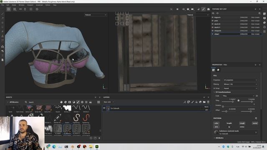Image resolution: width=267 pixels, height=150 pixels.
Task: Click the third icon in right dock strip
Action: coord(264,22)
